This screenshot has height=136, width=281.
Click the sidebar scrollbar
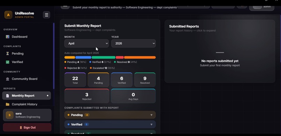(54, 56)
